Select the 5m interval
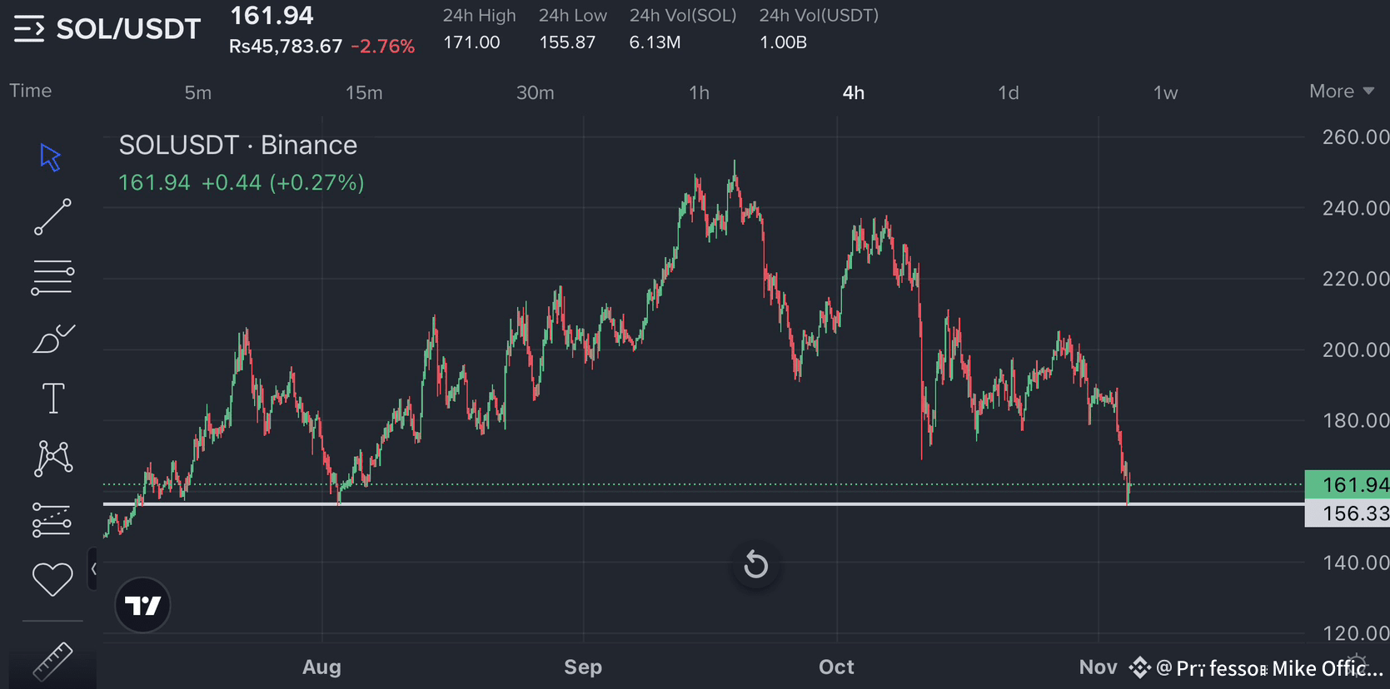1390x689 pixels. click(x=198, y=92)
